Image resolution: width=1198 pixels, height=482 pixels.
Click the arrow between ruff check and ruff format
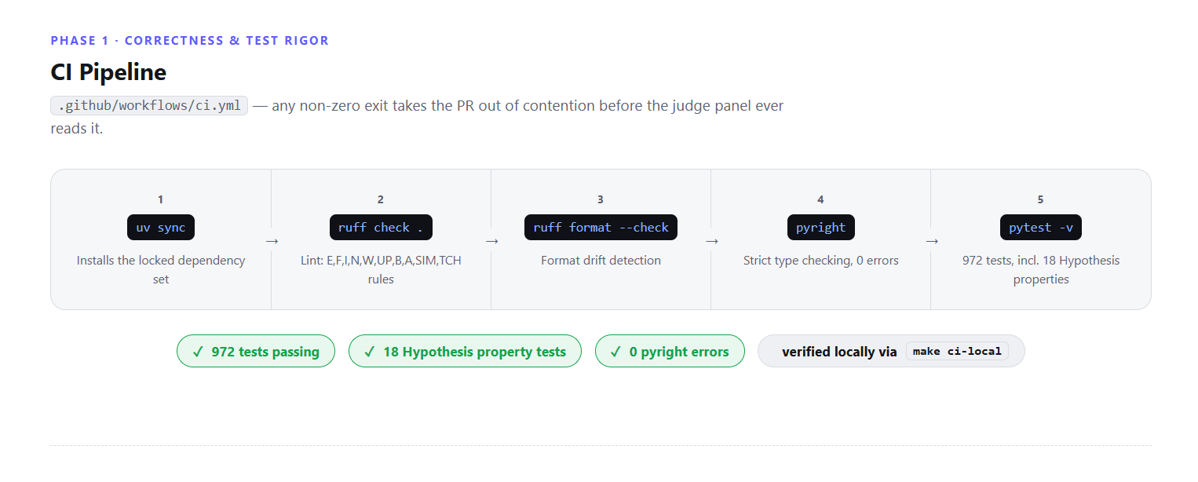tap(491, 241)
